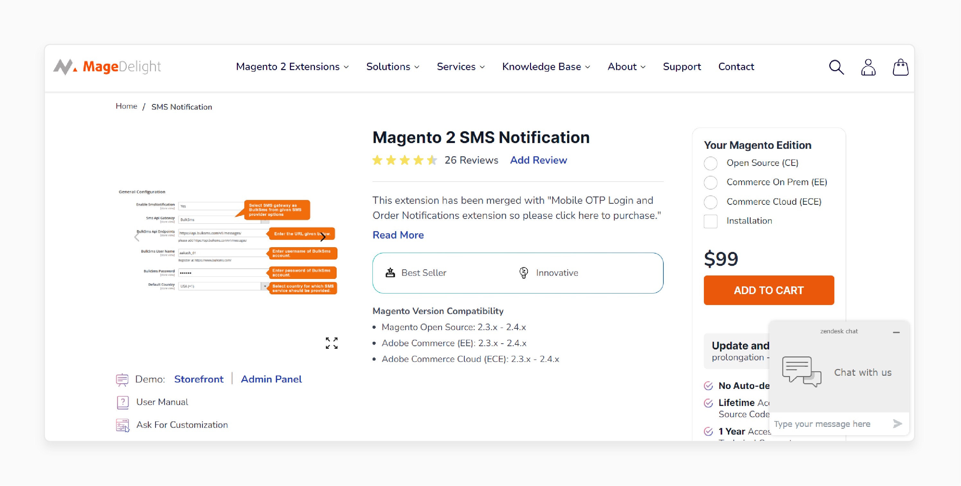Image resolution: width=961 pixels, height=486 pixels.
Task: Expand the Solutions menu
Action: point(393,67)
